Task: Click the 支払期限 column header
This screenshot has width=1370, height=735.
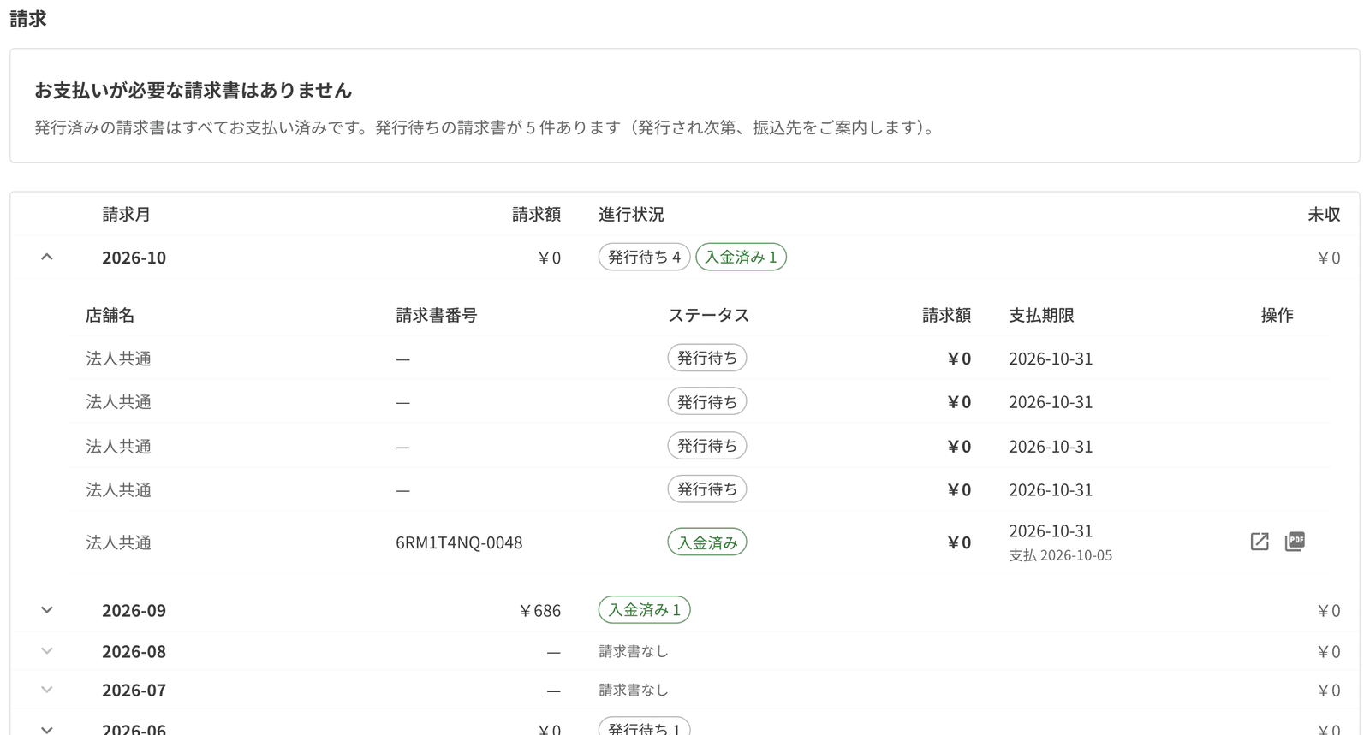Action: tap(1041, 315)
